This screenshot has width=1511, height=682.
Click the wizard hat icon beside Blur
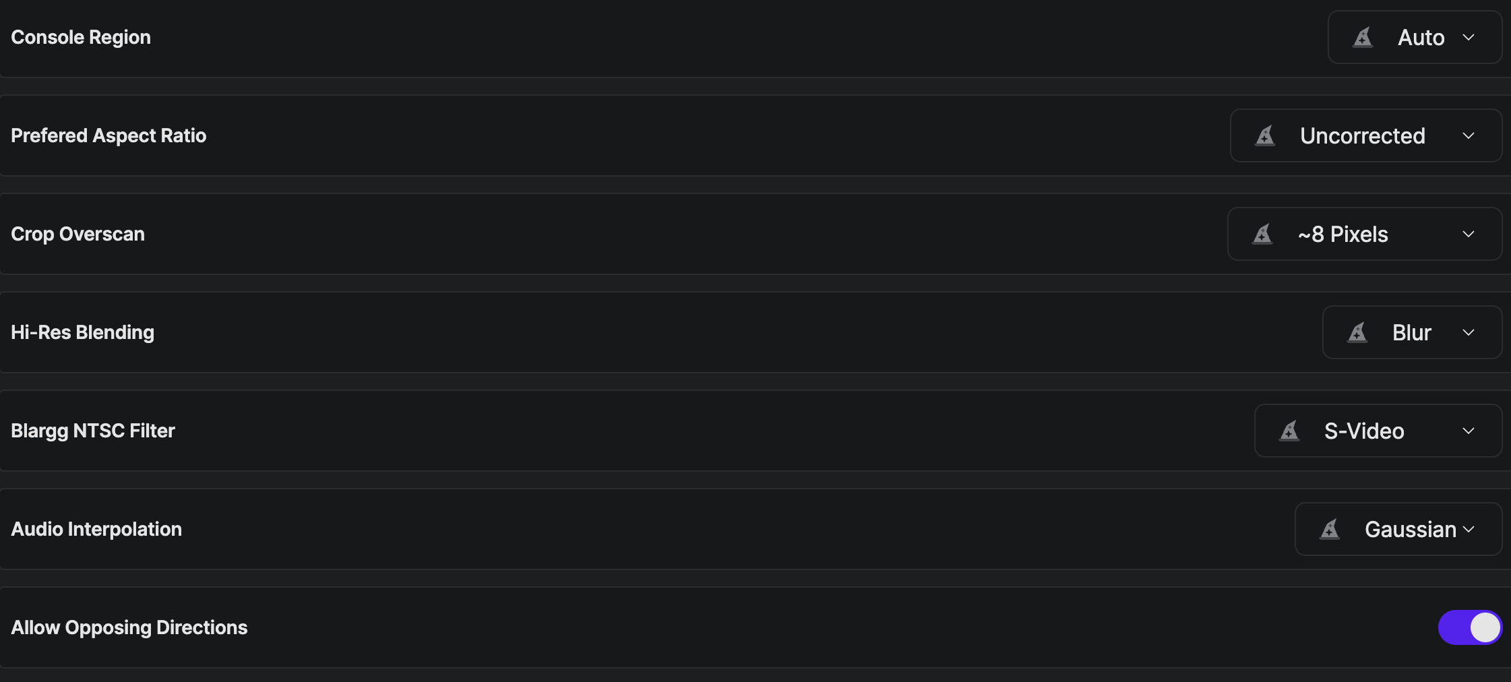coord(1357,332)
